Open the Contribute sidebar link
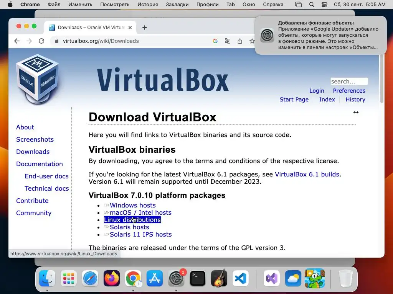The height and width of the screenshot is (294, 393). pos(32,201)
